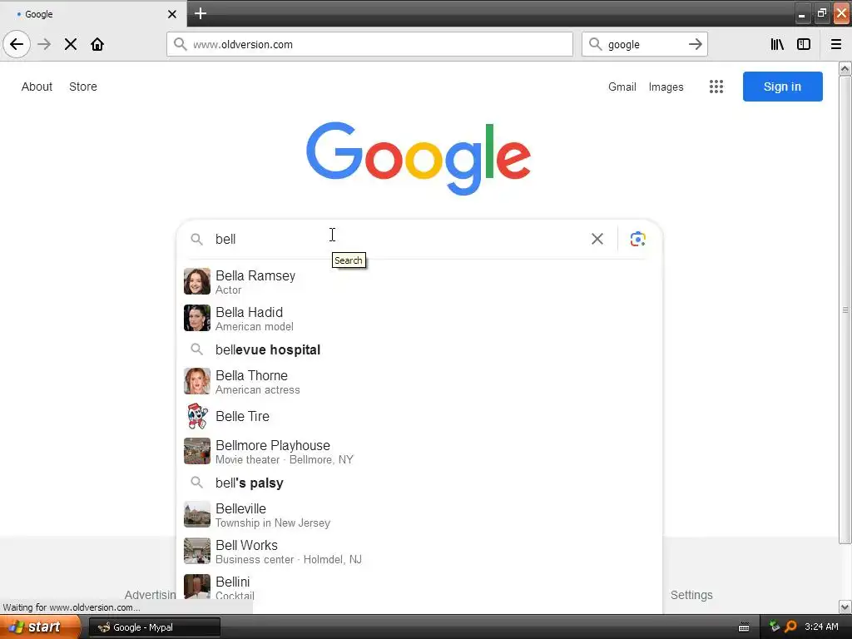Click the Google logo

click(419, 157)
